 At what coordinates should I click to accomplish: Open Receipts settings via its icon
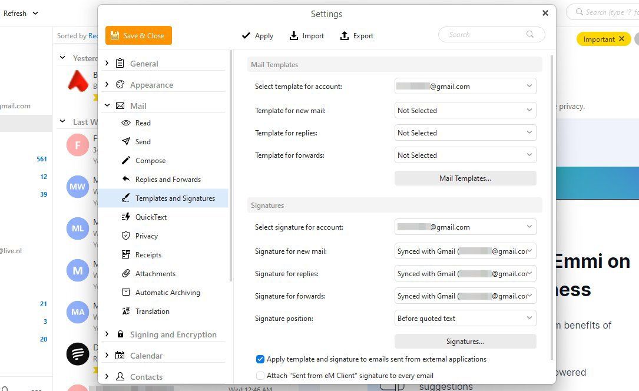click(x=125, y=254)
